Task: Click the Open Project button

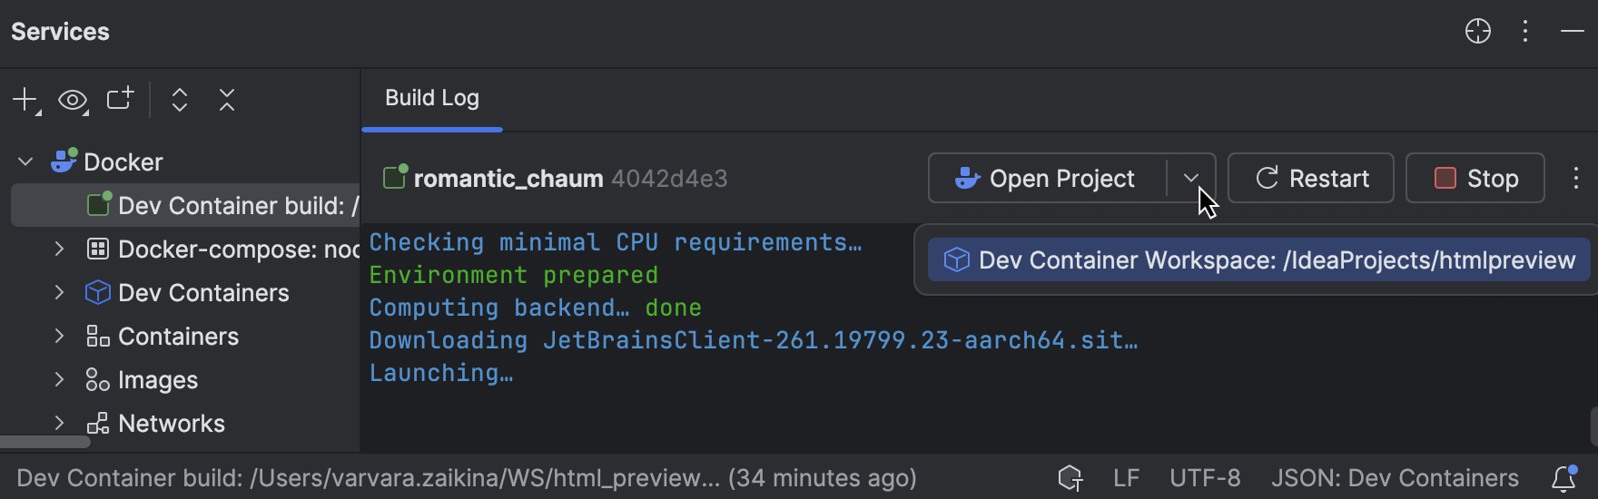Action: (x=1047, y=178)
